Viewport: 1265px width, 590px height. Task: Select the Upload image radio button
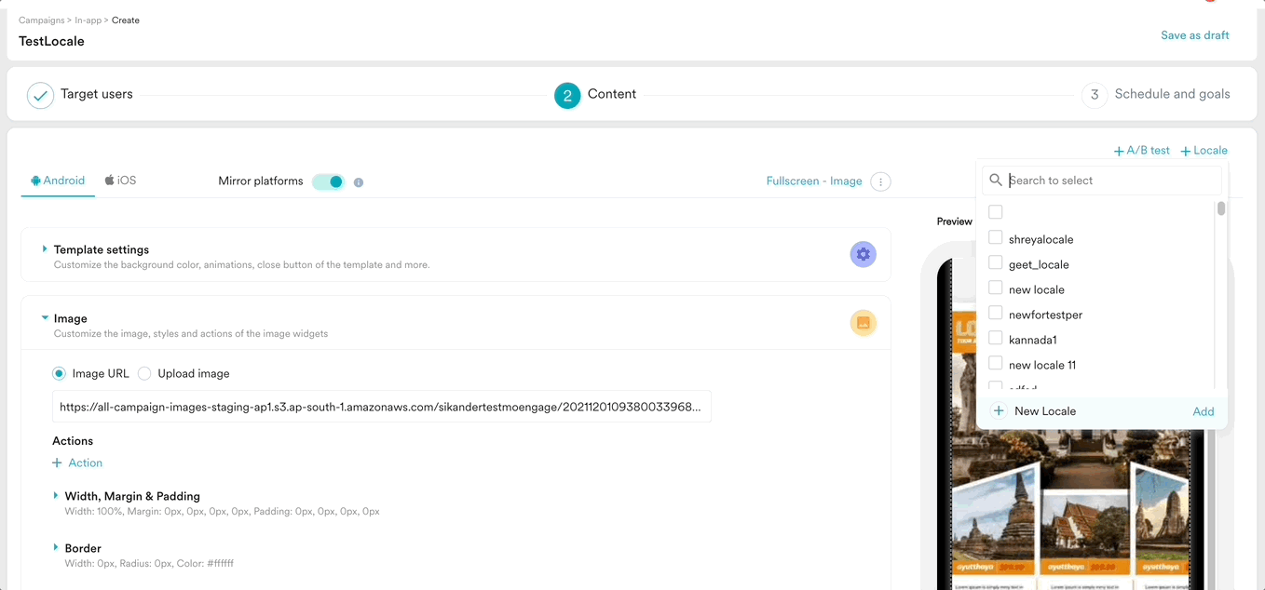coord(144,373)
